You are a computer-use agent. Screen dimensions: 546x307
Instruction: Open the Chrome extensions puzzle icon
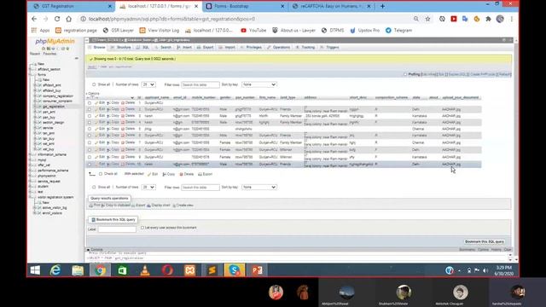(x=488, y=19)
